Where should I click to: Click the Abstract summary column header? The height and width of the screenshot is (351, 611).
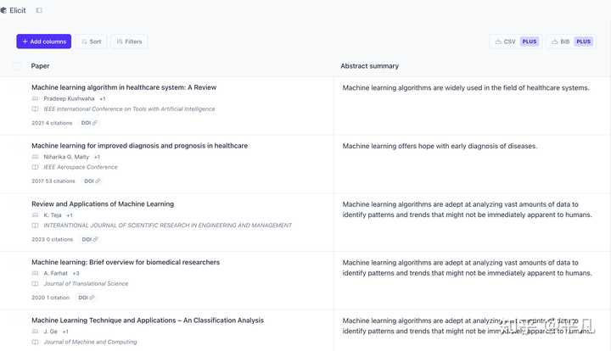(x=369, y=66)
